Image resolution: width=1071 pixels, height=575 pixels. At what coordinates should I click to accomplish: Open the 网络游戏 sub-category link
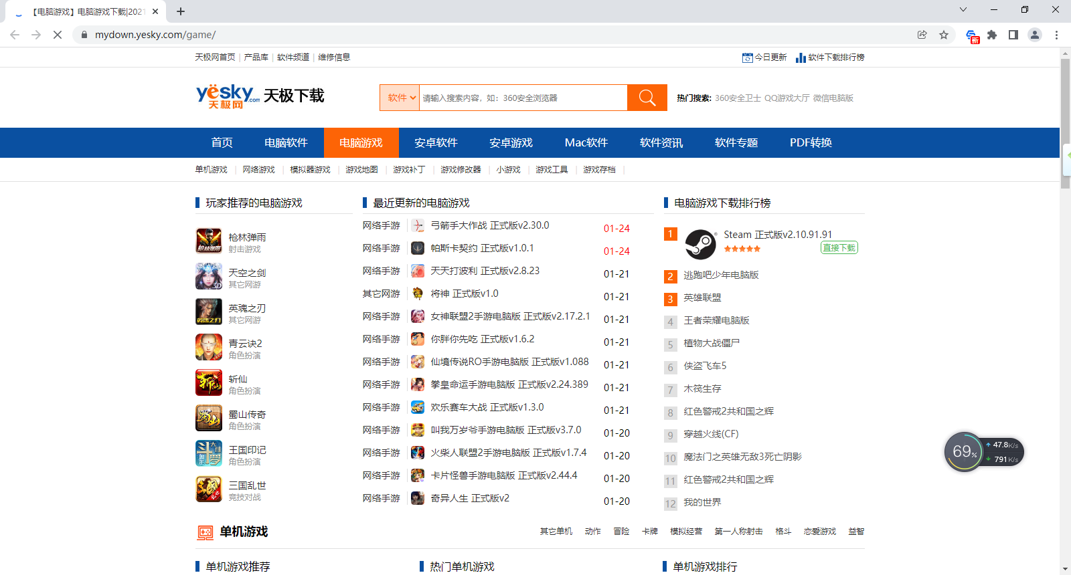pos(259,170)
